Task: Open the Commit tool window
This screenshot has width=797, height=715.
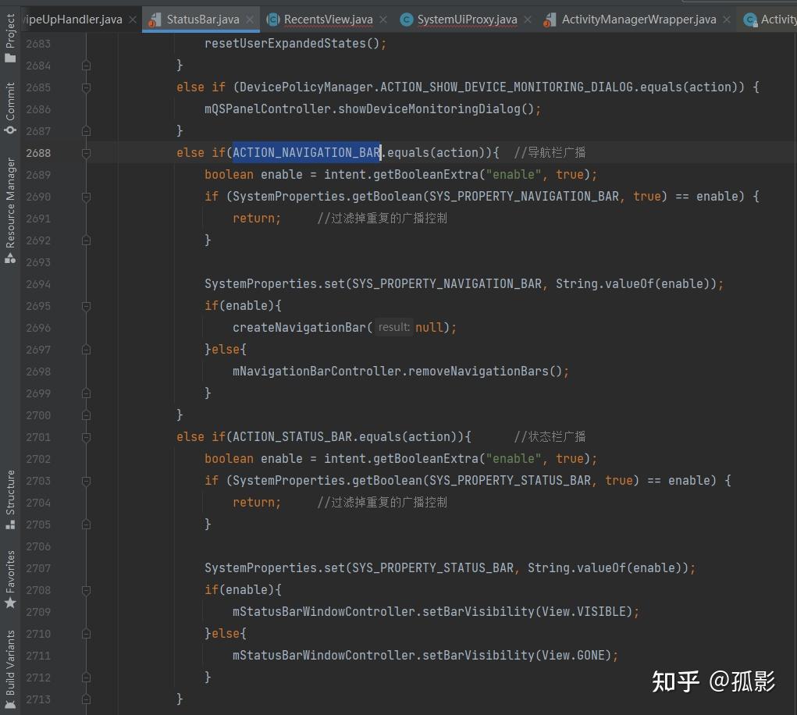Action: tap(9, 101)
